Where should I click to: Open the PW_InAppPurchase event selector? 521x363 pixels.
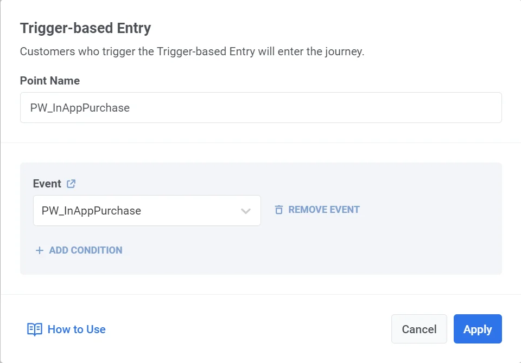pos(147,210)
